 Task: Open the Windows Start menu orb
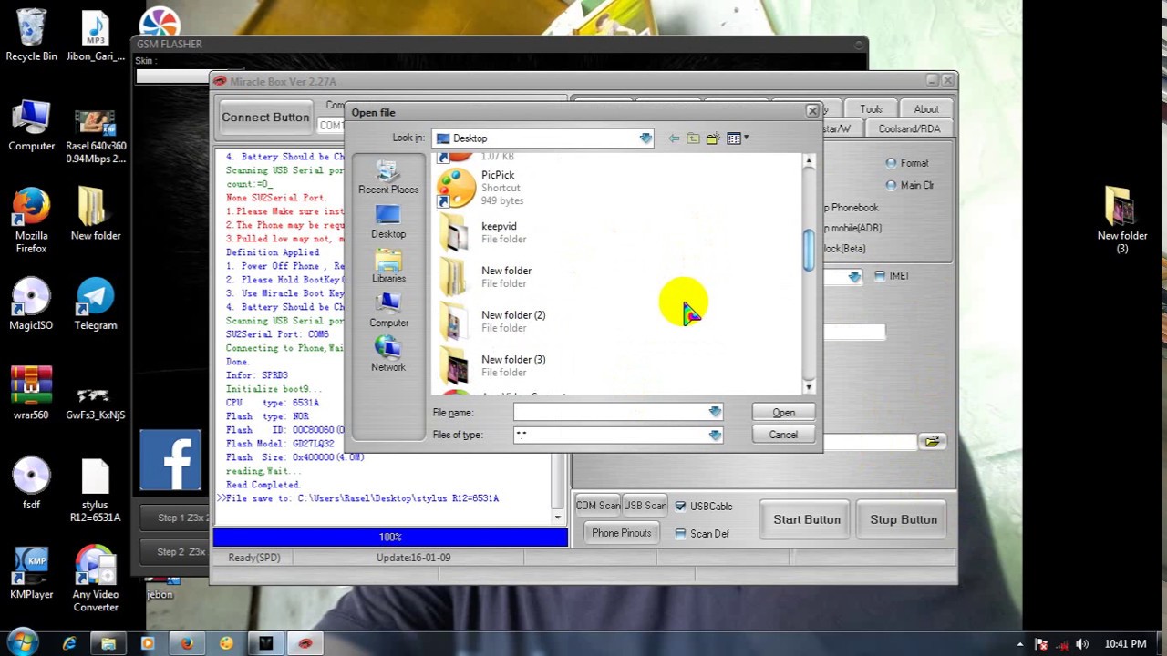tap(23, 643)
